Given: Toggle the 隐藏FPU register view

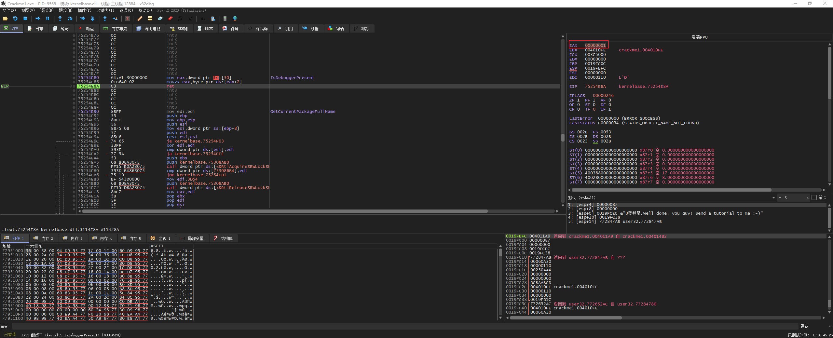Looking at the screenshot, I should 699,37.
